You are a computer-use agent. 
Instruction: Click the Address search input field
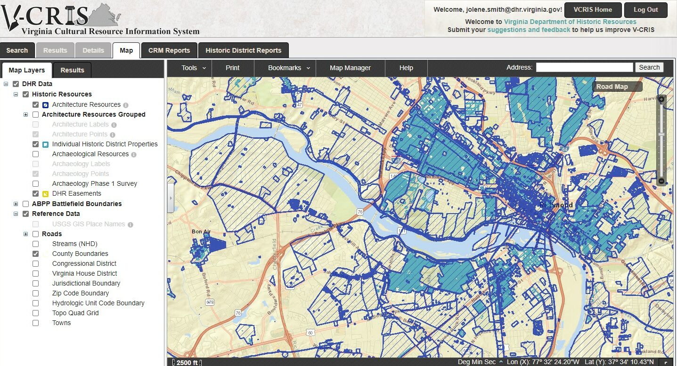coord(584,67)
